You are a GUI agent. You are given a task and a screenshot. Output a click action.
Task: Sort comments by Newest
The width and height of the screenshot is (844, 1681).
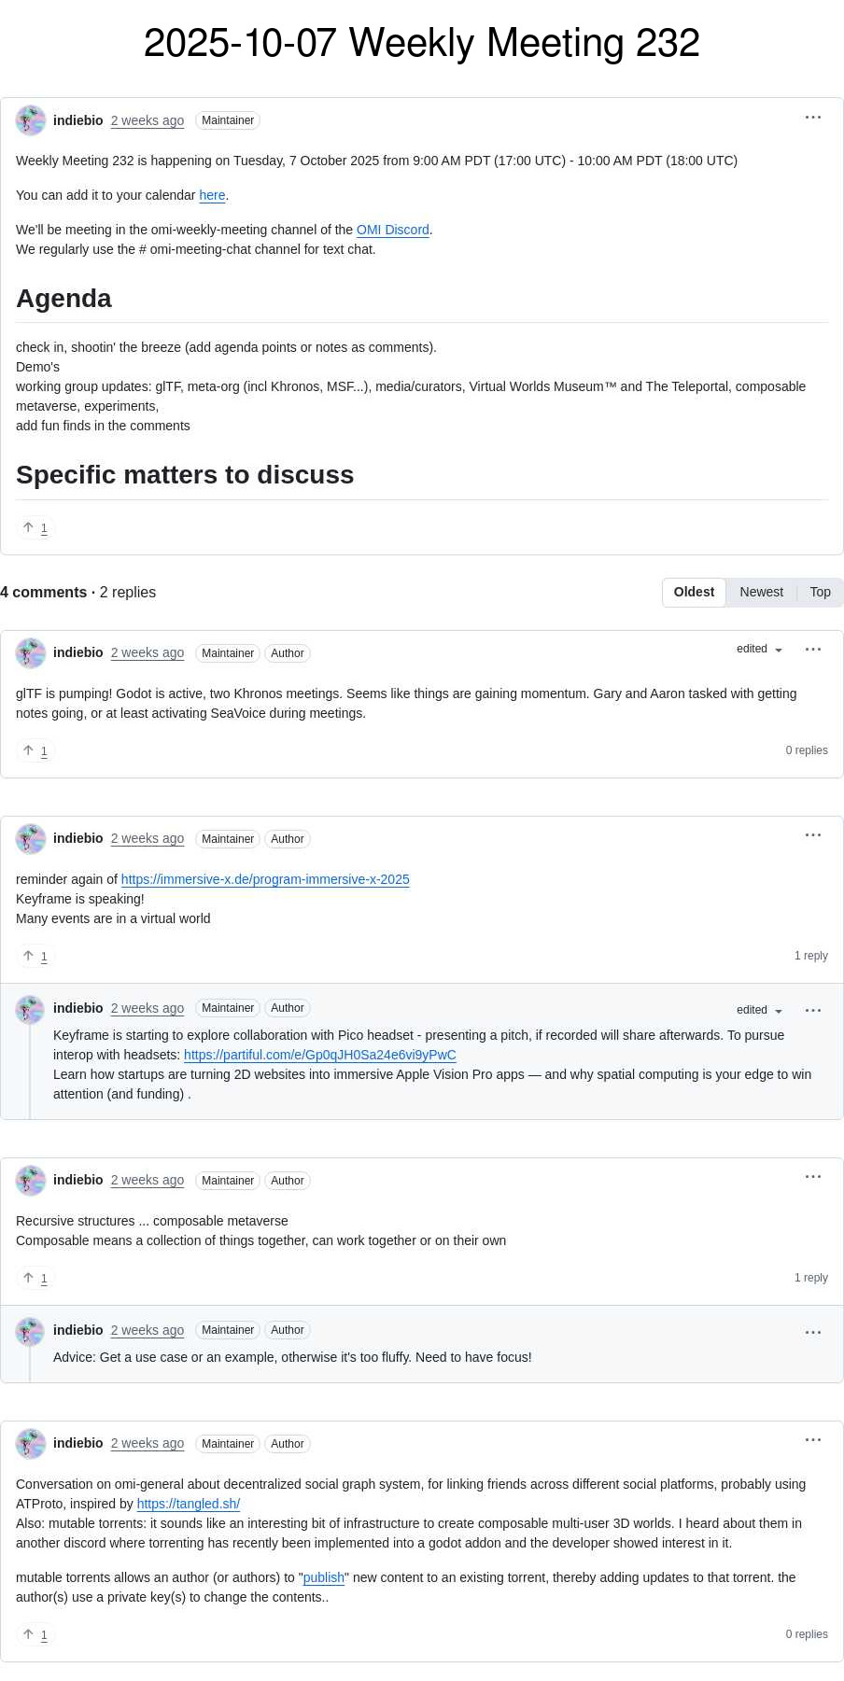click(x=761, y=592)
